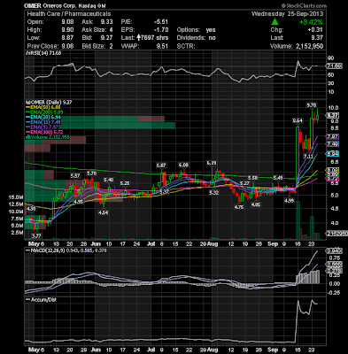Click the 3.77 low price annotation
The width and height of the screenshot is (348, 354).
coord(36,235)
